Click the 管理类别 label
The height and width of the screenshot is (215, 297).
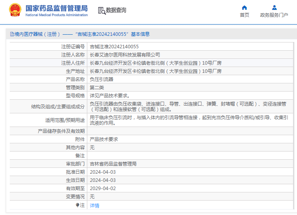(x=75, y=87)
